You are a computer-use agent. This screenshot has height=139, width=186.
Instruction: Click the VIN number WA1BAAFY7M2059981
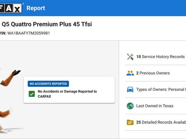pos(29,33)
